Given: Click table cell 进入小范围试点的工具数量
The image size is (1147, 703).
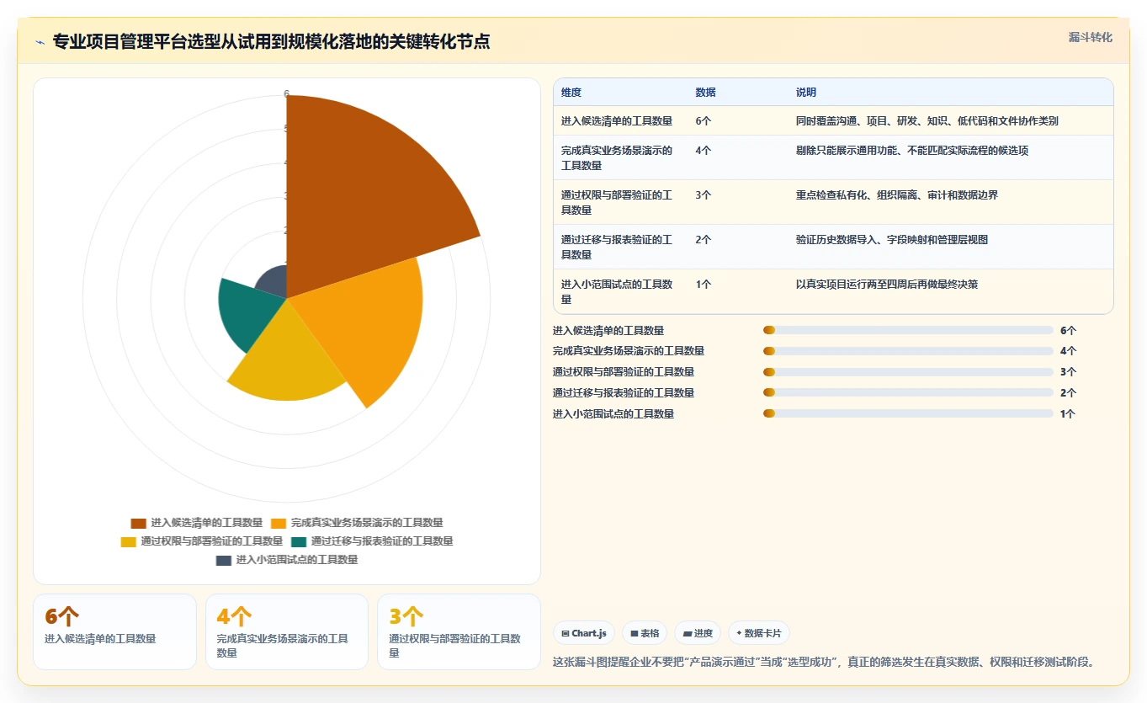Looking at the screenshot, I should tap(617, 292).
